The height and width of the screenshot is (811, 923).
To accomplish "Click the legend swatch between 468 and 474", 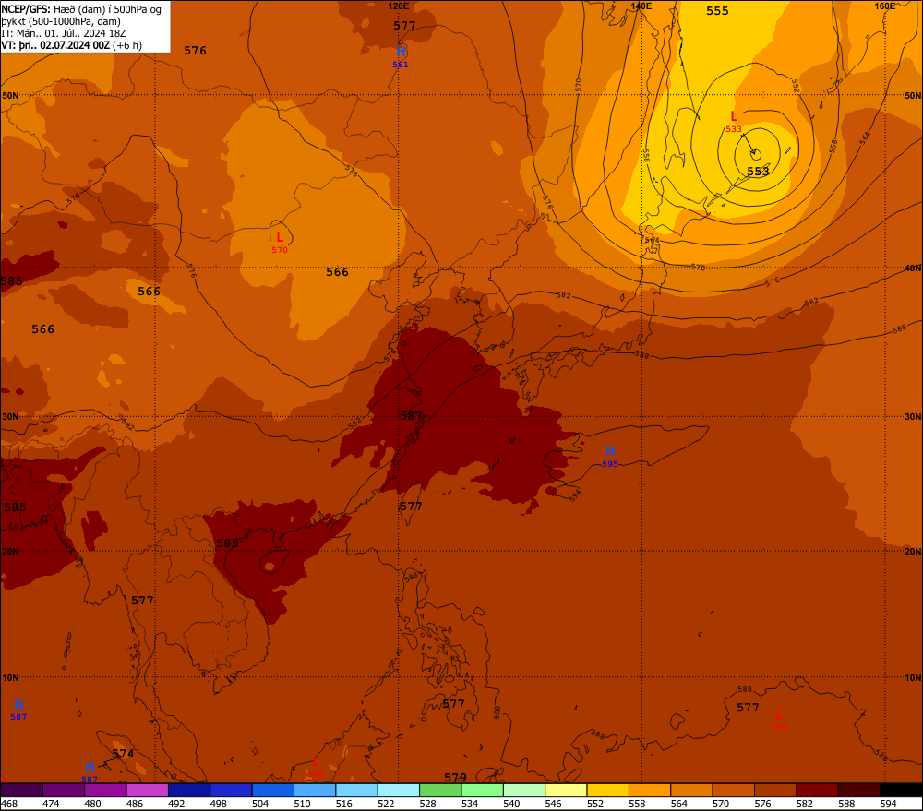I will coord(22,790).
